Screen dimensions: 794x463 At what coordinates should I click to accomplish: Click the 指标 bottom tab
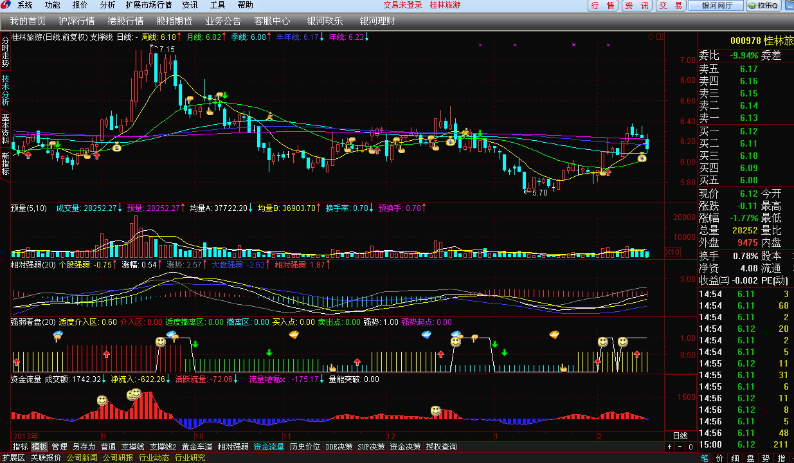pos(20,446)
